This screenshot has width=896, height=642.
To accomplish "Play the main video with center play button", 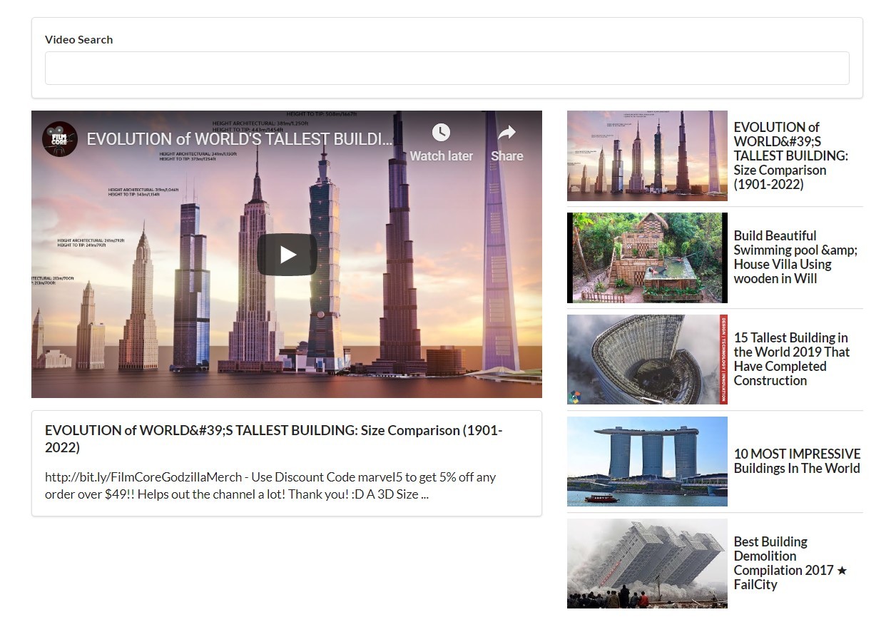I will 287,255.
